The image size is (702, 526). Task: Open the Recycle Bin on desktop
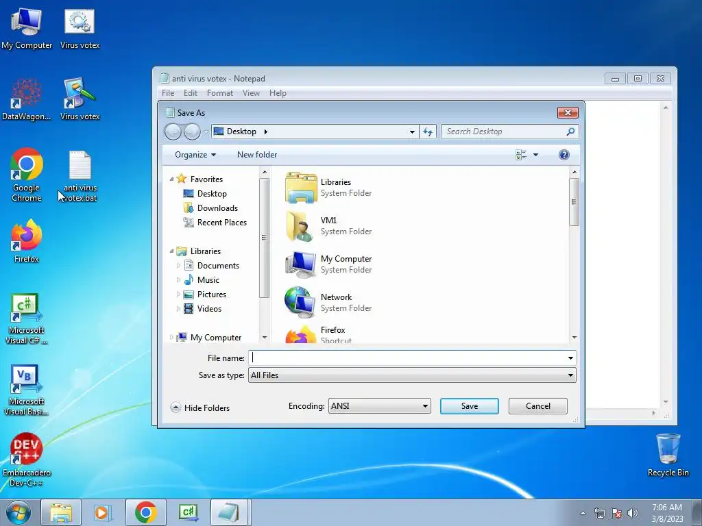(668, 455)
